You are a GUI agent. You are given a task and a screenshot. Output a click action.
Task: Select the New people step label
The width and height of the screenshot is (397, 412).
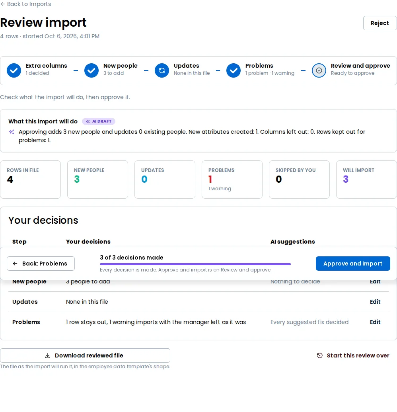pos(120,66)
